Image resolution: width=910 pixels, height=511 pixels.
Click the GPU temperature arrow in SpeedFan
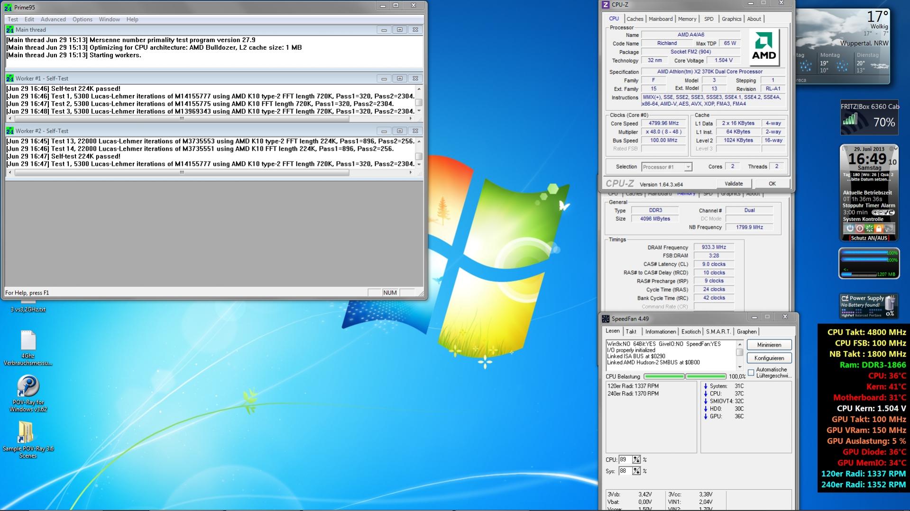coord(706,416)
